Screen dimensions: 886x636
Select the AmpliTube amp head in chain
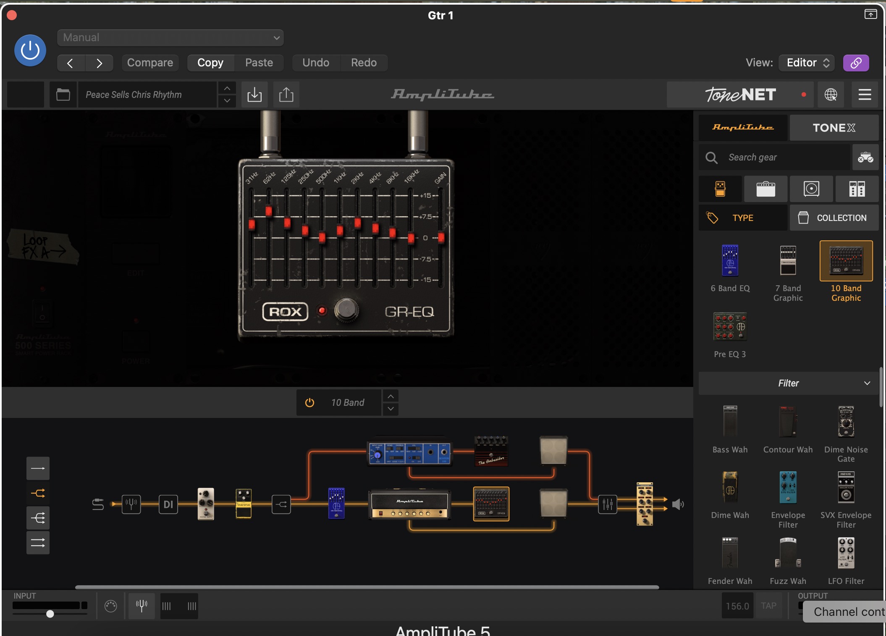(x=409, y=505)
